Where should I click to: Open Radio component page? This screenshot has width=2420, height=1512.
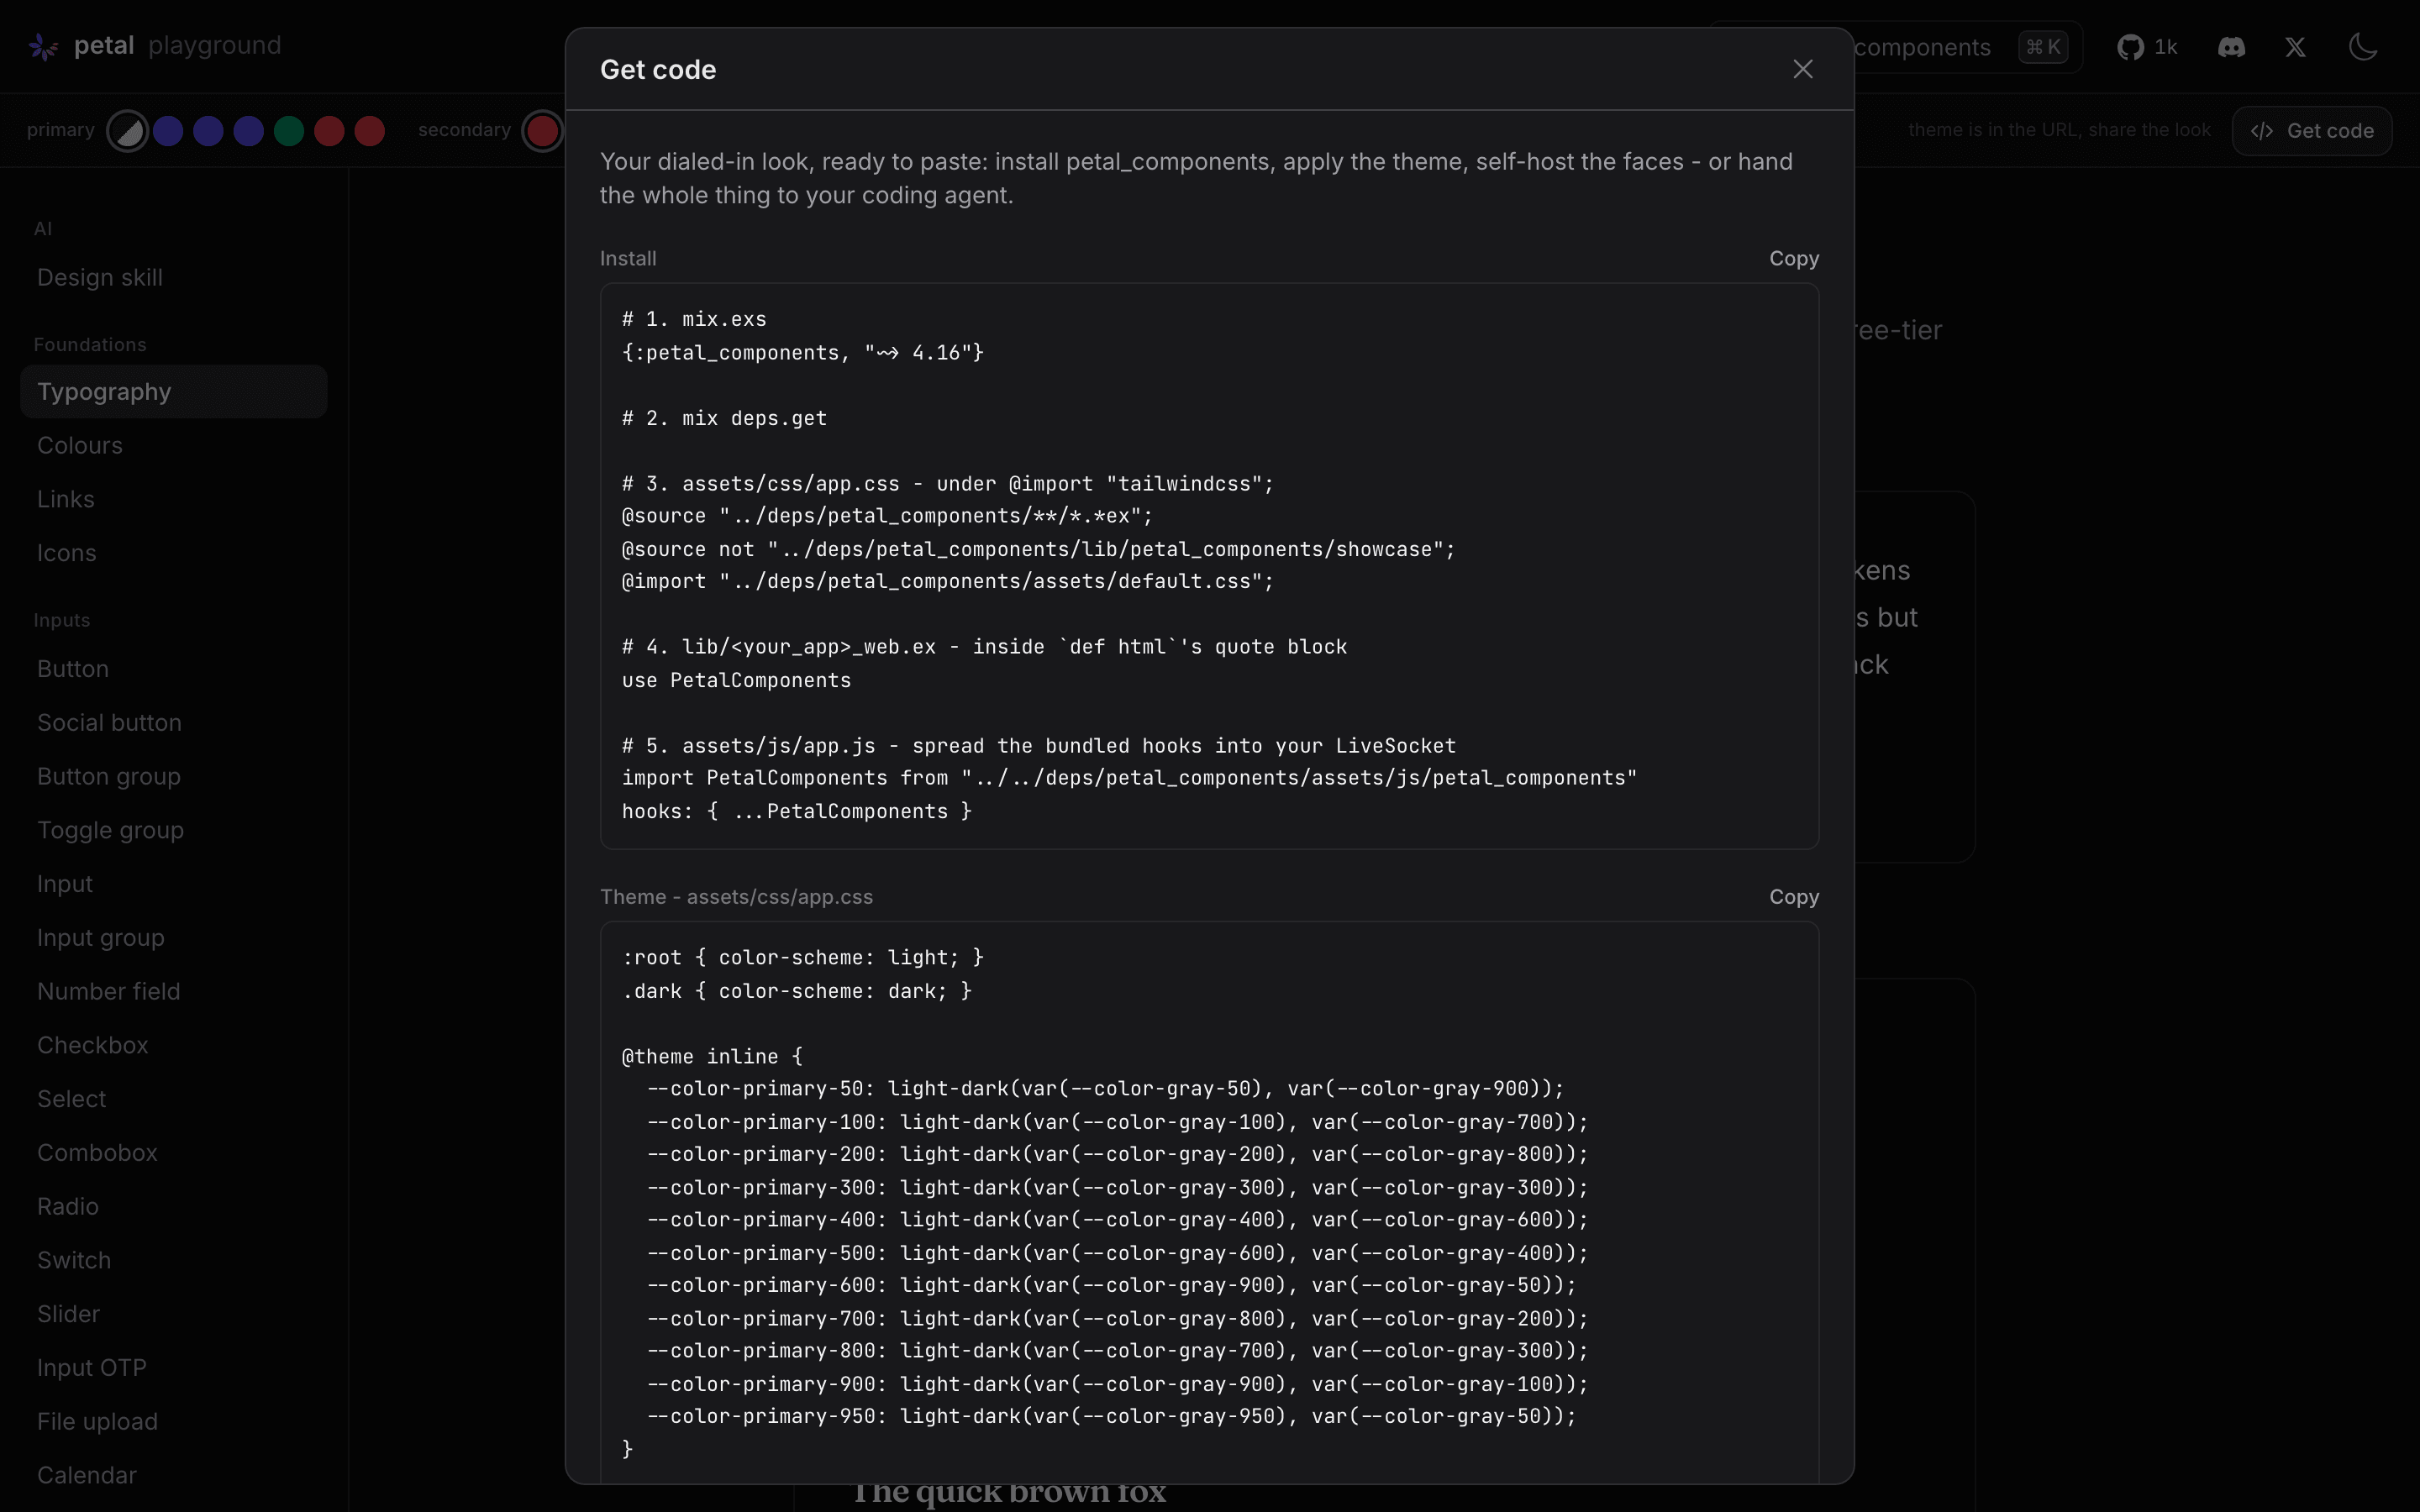[x=174, y=1206]
